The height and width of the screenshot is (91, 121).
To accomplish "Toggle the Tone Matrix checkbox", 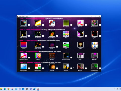I will point(71,25).
